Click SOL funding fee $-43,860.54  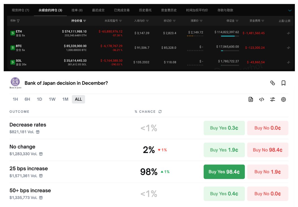pyautogui.click(x=256, y=62)
